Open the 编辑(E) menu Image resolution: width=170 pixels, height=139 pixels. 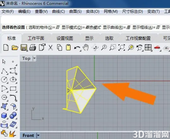[24, 11]
